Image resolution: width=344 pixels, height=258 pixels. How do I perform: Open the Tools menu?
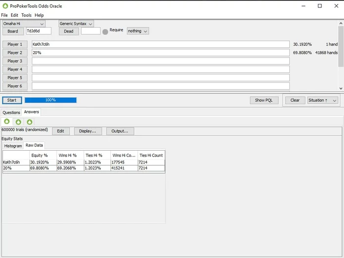coord(27,15)
